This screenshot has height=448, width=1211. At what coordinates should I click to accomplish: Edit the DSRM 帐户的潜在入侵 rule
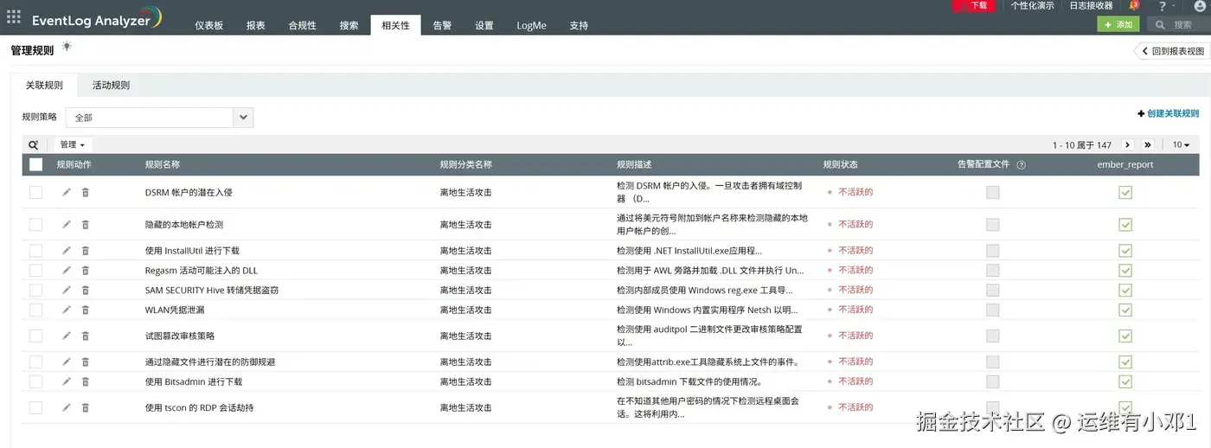click(67, 192)
